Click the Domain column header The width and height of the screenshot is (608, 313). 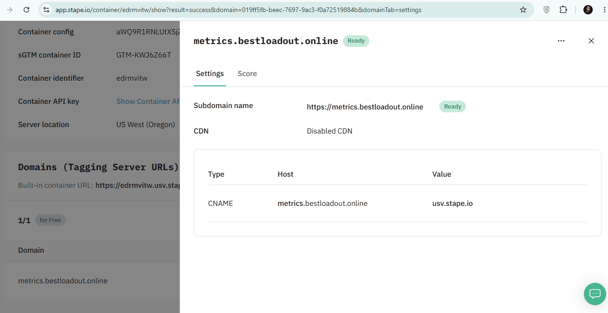pos(31,250)
